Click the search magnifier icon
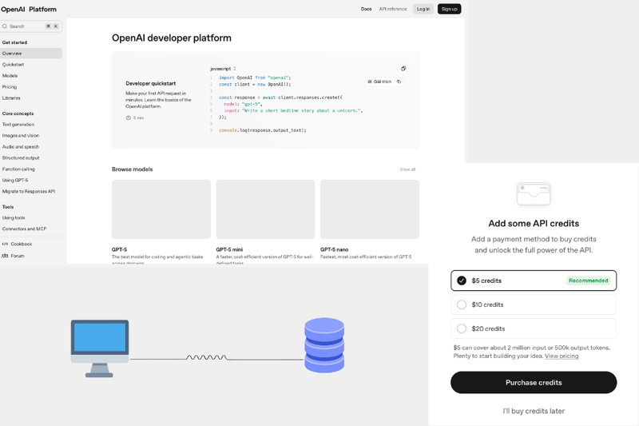639x426 pixels. (x=5, y=26)
